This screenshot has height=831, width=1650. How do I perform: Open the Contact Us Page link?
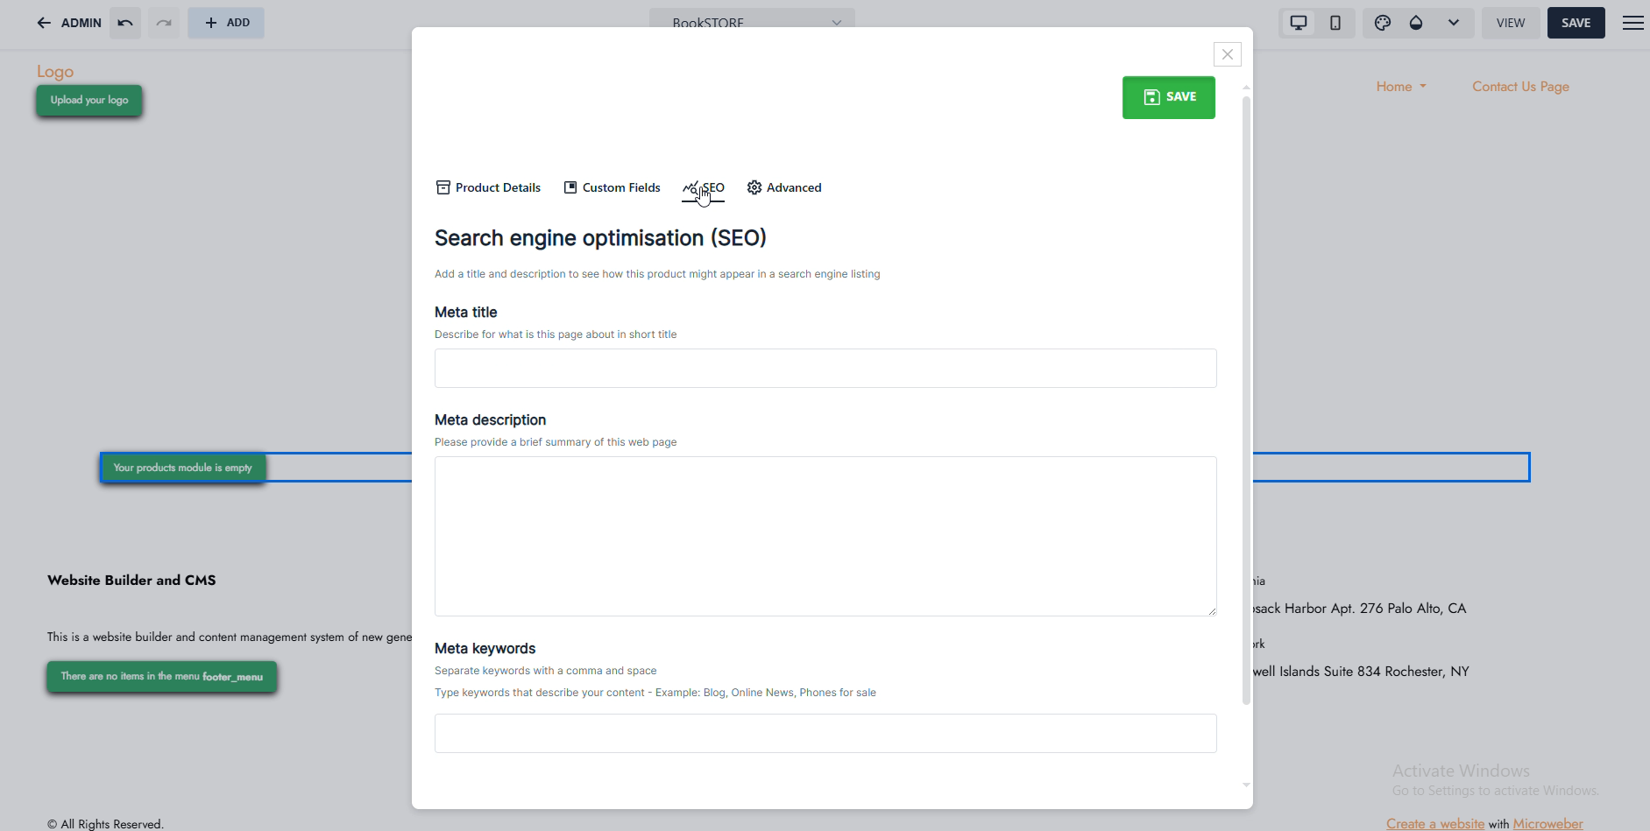[1520, 87]
